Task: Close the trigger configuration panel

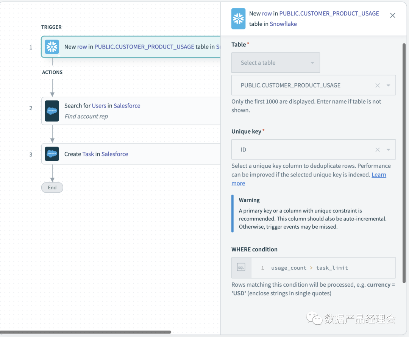Action: point(392,16)
